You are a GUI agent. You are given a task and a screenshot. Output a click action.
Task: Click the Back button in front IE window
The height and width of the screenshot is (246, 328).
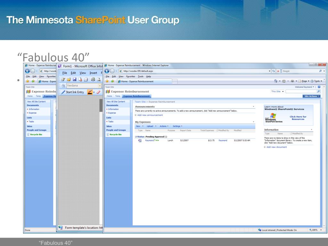pyautogui.click(x=107, y=71)
